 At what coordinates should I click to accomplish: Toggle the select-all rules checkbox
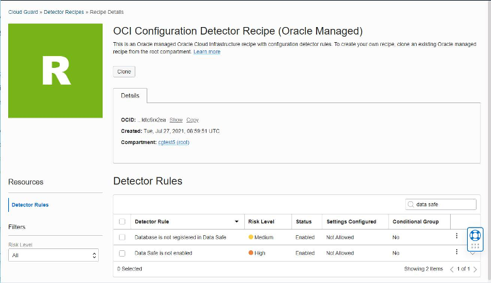(122, 221)
